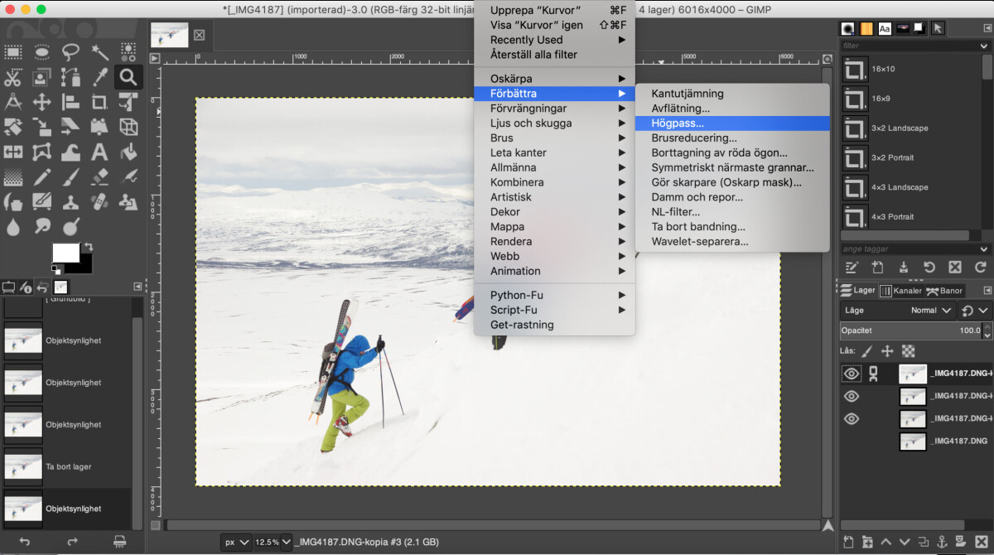Screen dimensions: 994x555
Task: Open the Oskärpa submenu
Action: point(554,79)
